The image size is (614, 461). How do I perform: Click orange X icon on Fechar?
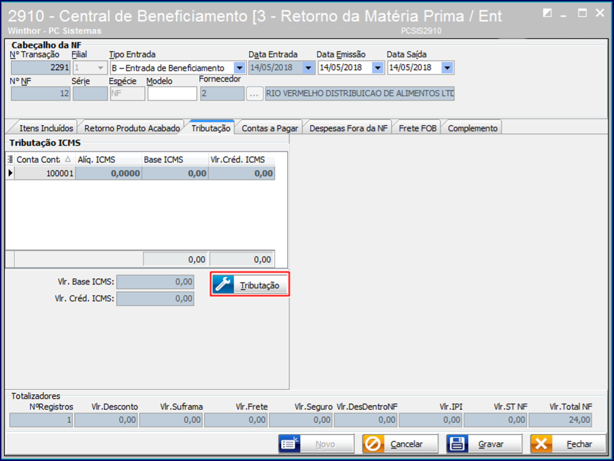coord(541,444)
